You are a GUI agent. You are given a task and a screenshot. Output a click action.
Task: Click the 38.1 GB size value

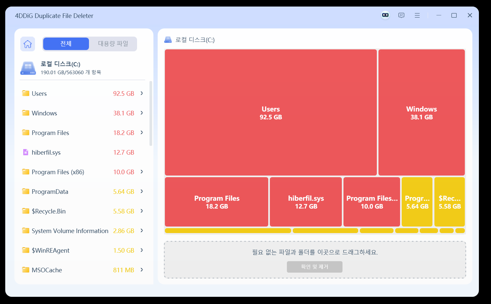pos(124,113)
